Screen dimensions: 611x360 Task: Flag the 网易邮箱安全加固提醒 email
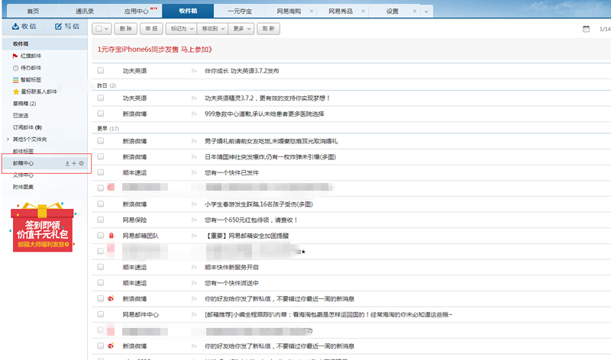(x=194, y=236)
